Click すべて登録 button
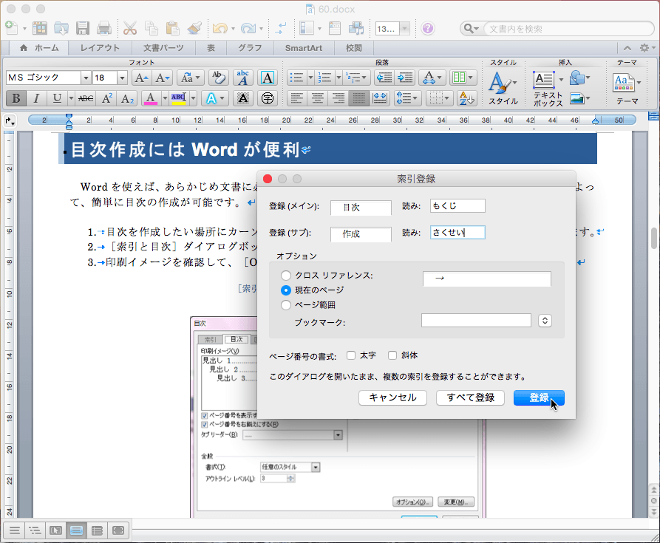Image resolution: width=660 pixels, height=543 pixels. pos(470,397)
